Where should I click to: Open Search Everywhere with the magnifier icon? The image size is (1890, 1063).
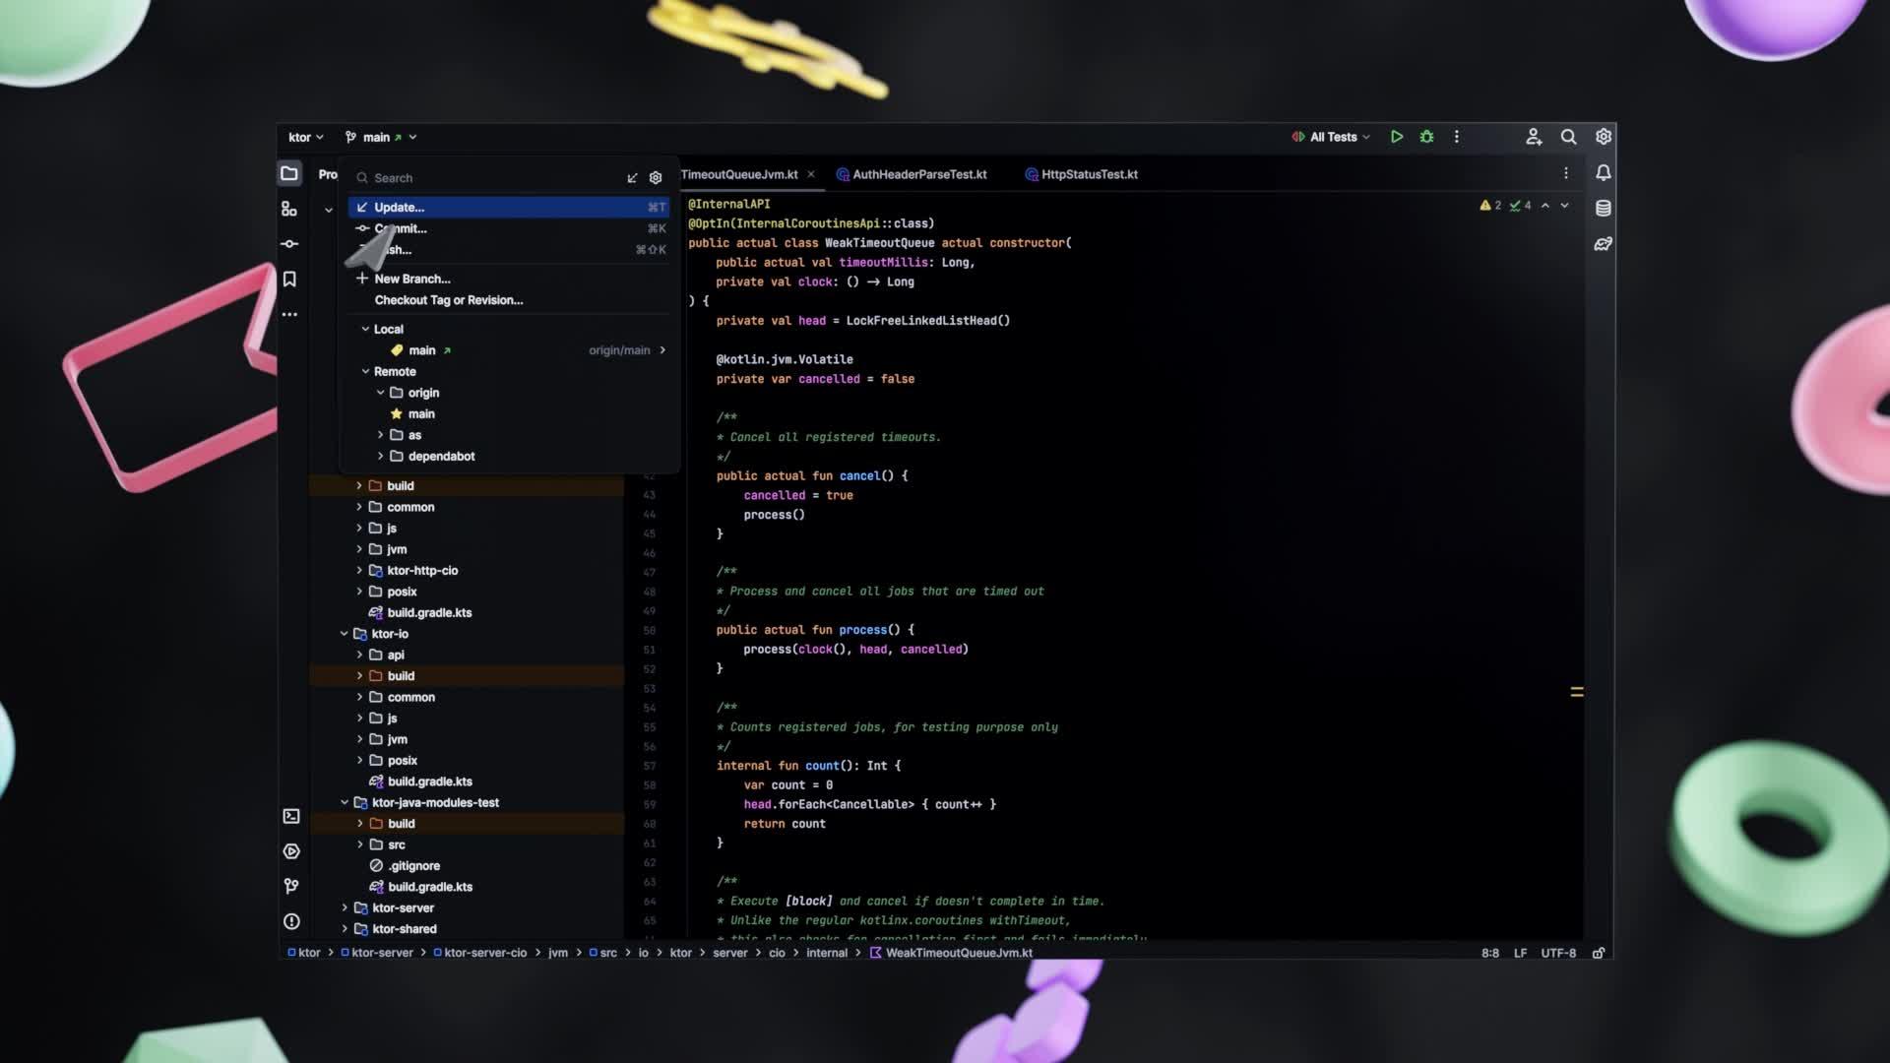point(1568,137)
